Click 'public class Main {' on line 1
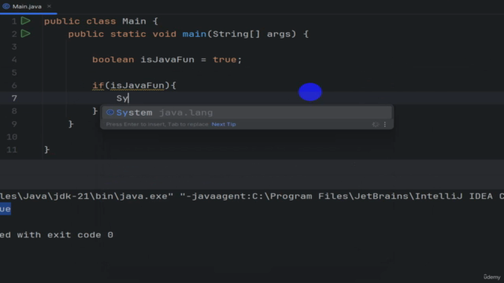 tap(101, 21)
